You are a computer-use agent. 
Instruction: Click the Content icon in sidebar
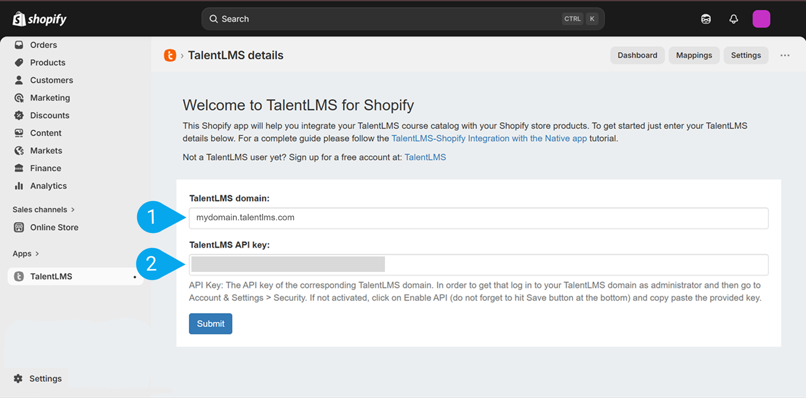(19, 133)
